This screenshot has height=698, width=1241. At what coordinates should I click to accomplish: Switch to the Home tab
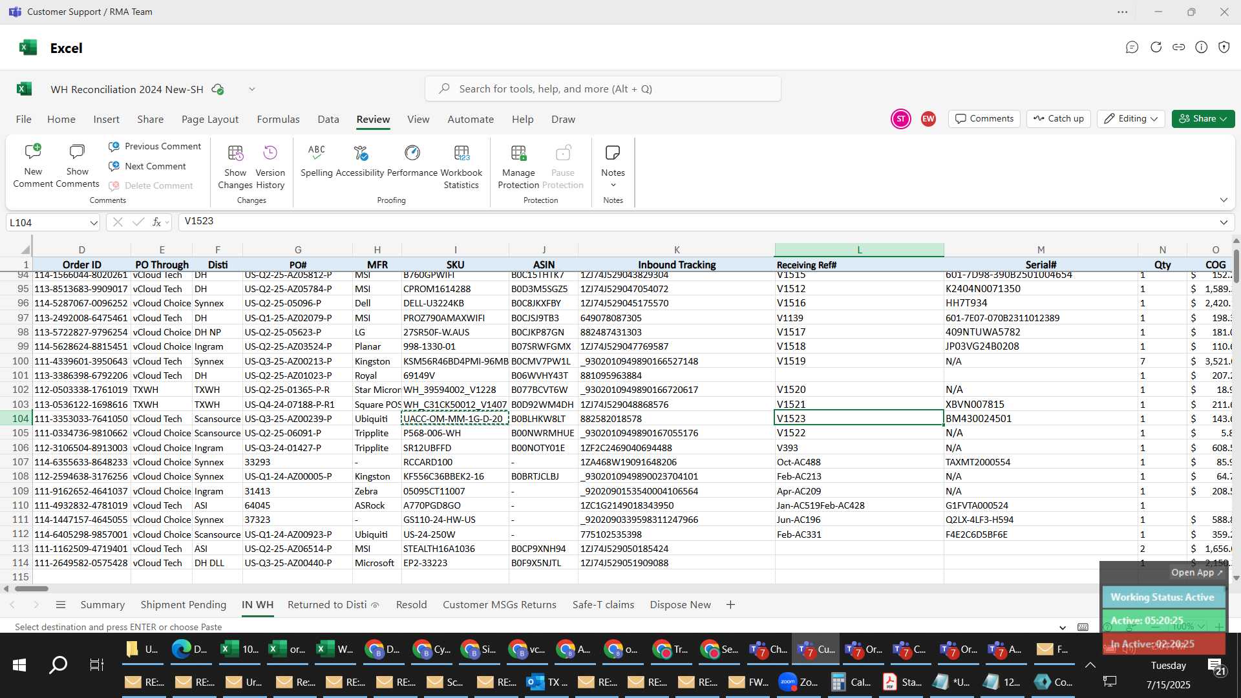61,120
